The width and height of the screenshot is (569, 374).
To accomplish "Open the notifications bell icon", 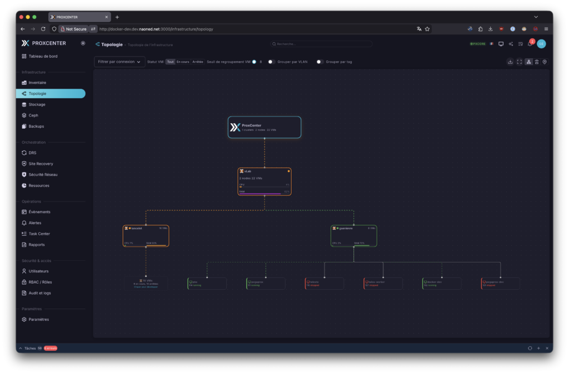I will (530, 44).
